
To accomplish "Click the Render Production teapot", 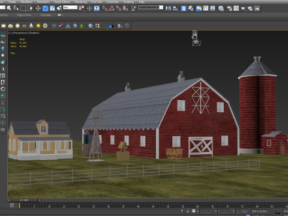I will coord(243,8).
